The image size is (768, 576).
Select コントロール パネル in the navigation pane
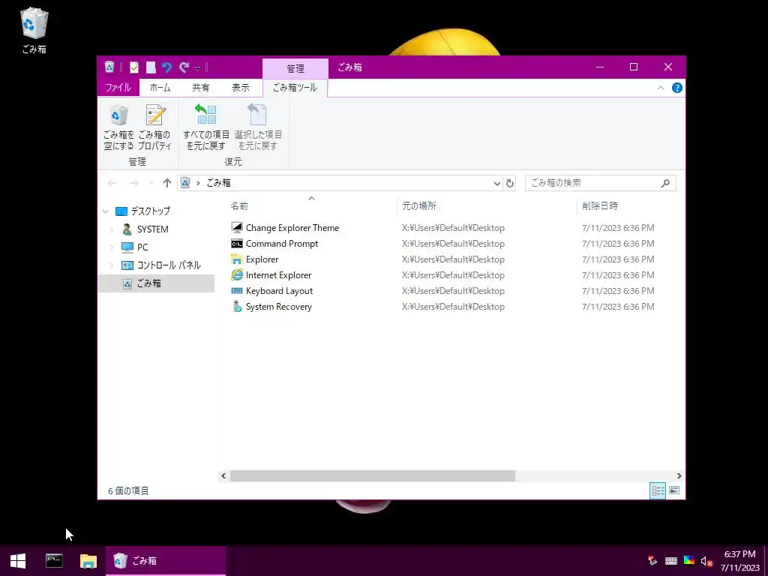coord(169,265)
